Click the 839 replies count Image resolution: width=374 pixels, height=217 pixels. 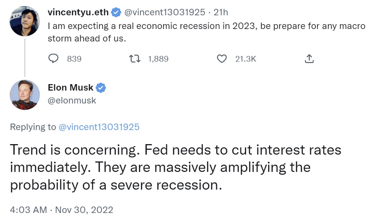(x=74, y=59)
